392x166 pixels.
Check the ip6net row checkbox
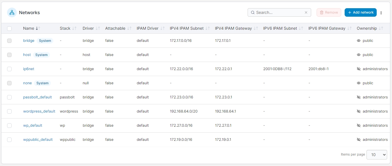pyautogui.click(x=9, y=69)
